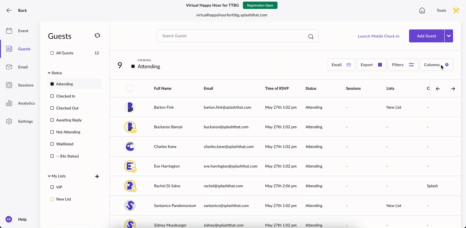The image size is (466, 228).
Task: Click the Export button
Action: (371, 65)
